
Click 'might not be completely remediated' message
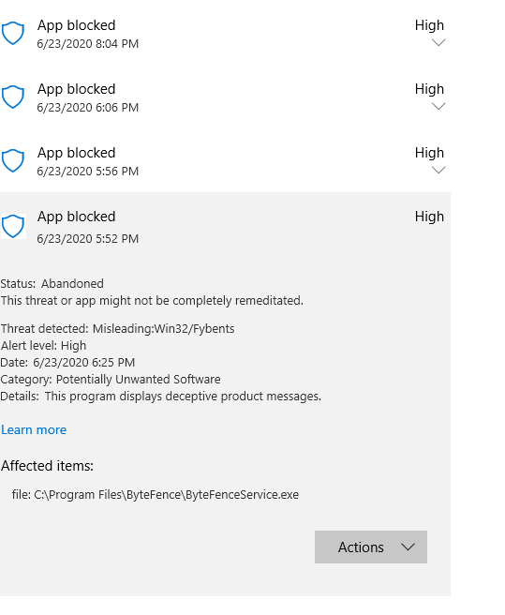pyautogui.click(x=152, y=300)
